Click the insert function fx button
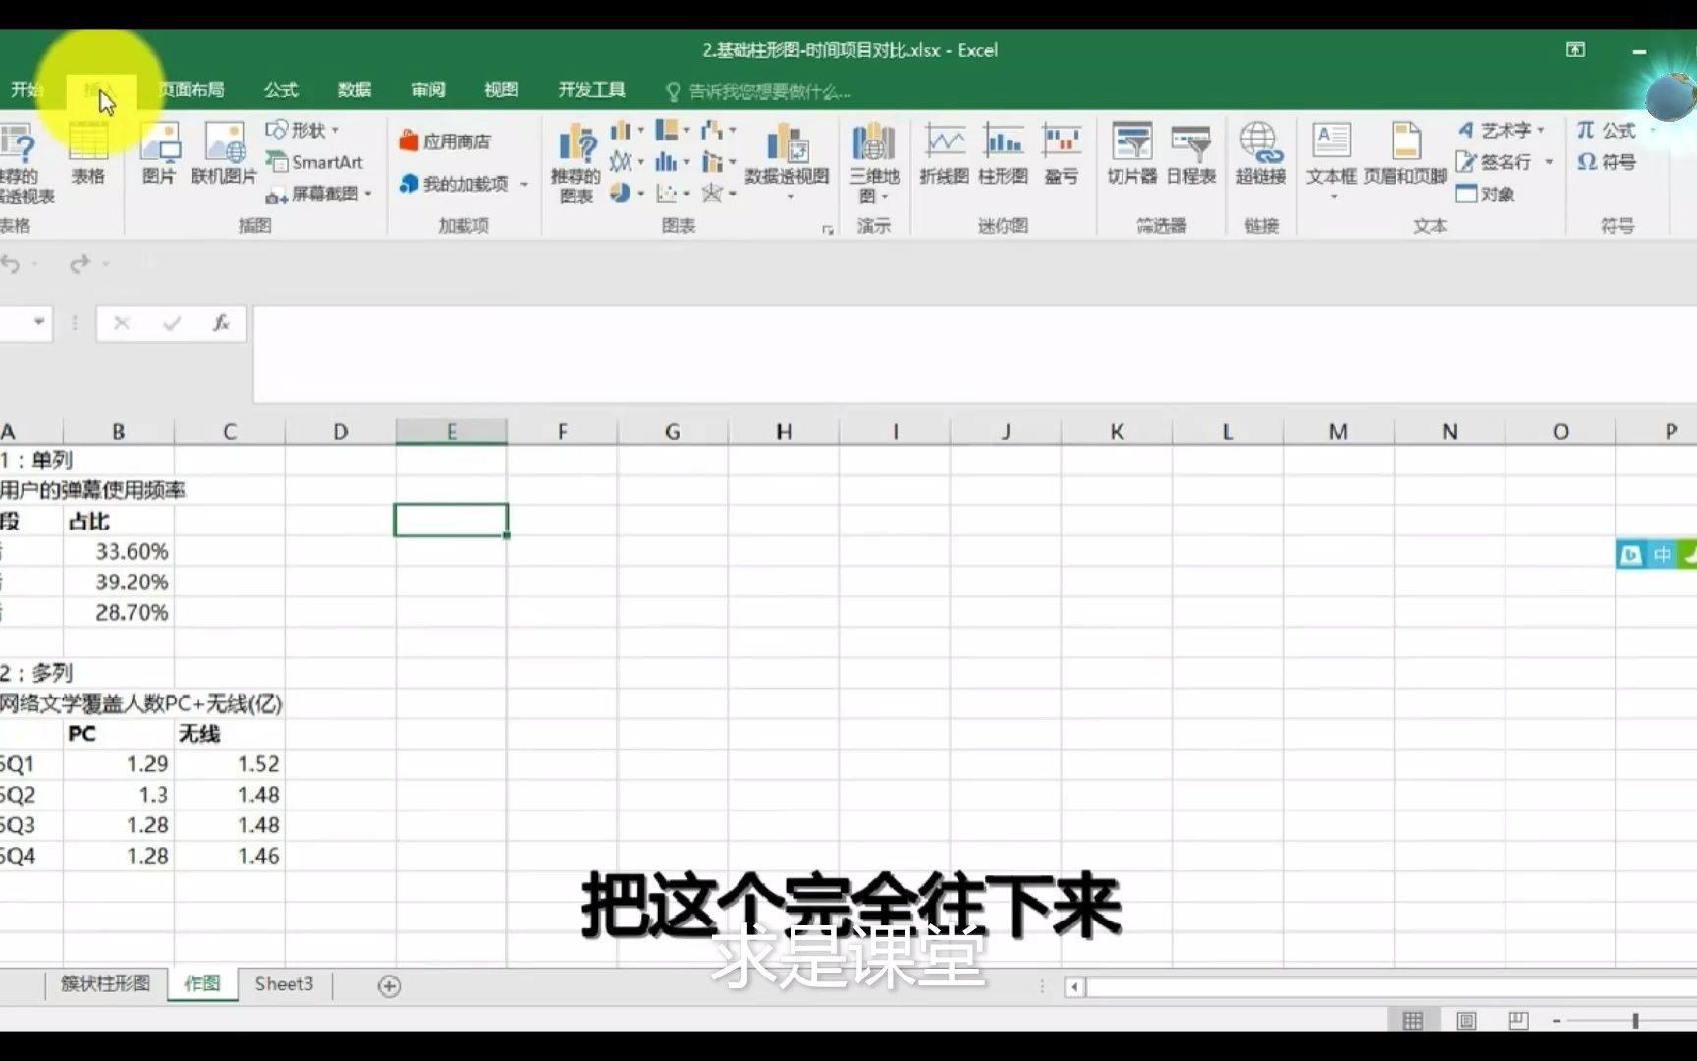 click(221, 322)
